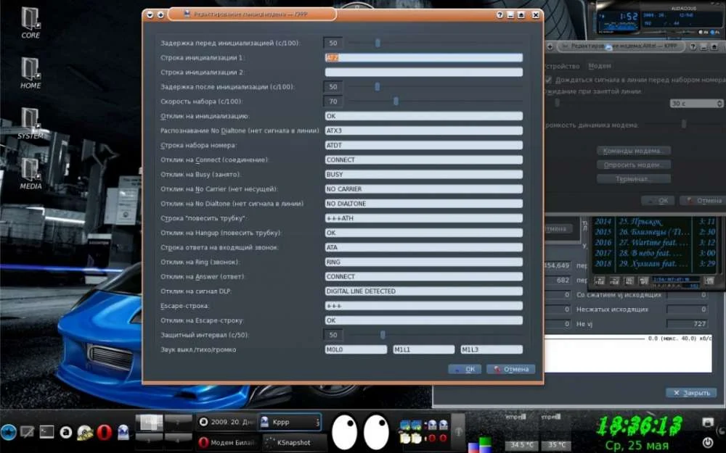Click the Закрыть button
Viewport: 726px width, 453px height.
pos(690,392)
